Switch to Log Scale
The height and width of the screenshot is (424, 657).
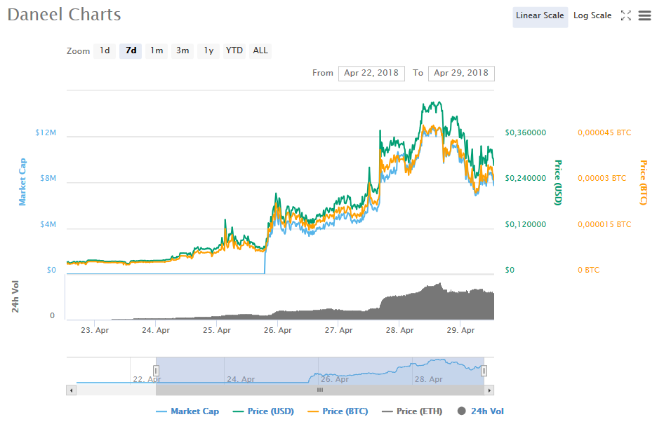pos(592,16)
